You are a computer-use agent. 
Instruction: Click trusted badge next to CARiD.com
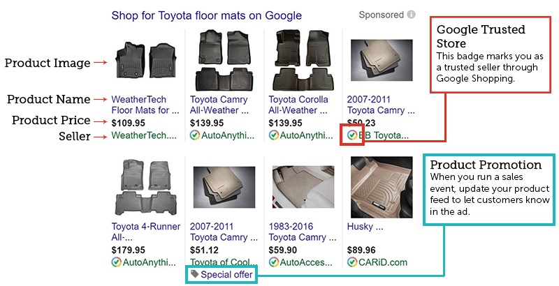click(351, 262)
